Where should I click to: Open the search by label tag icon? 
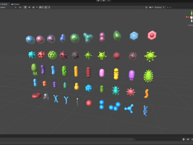click(x=188, y=139)
